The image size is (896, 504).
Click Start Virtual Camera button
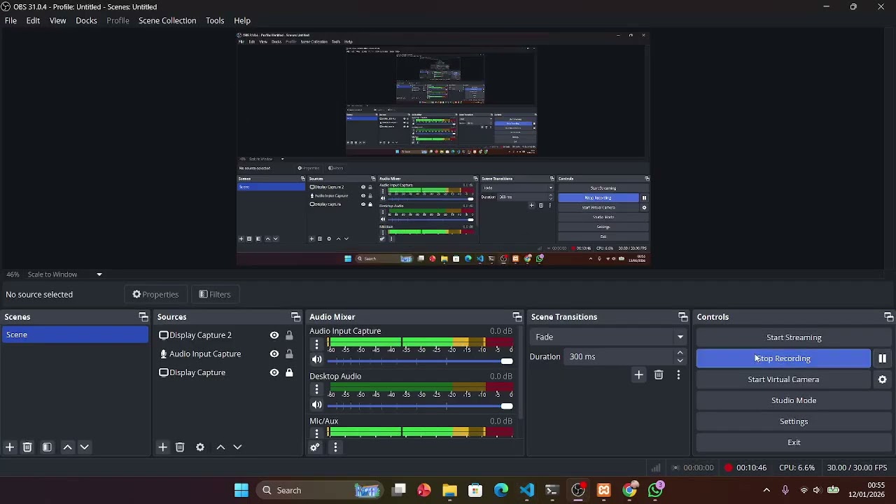point(783,379)
